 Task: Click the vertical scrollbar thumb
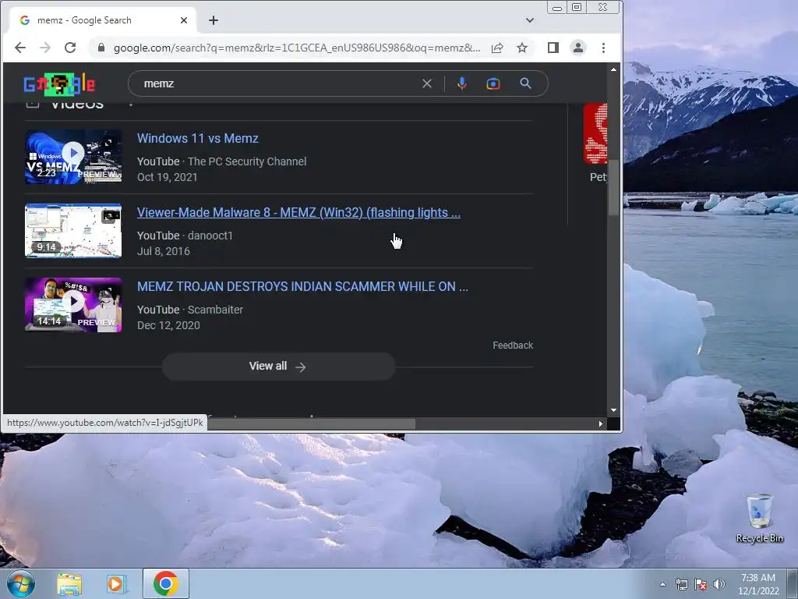click(x=613, y=187)
